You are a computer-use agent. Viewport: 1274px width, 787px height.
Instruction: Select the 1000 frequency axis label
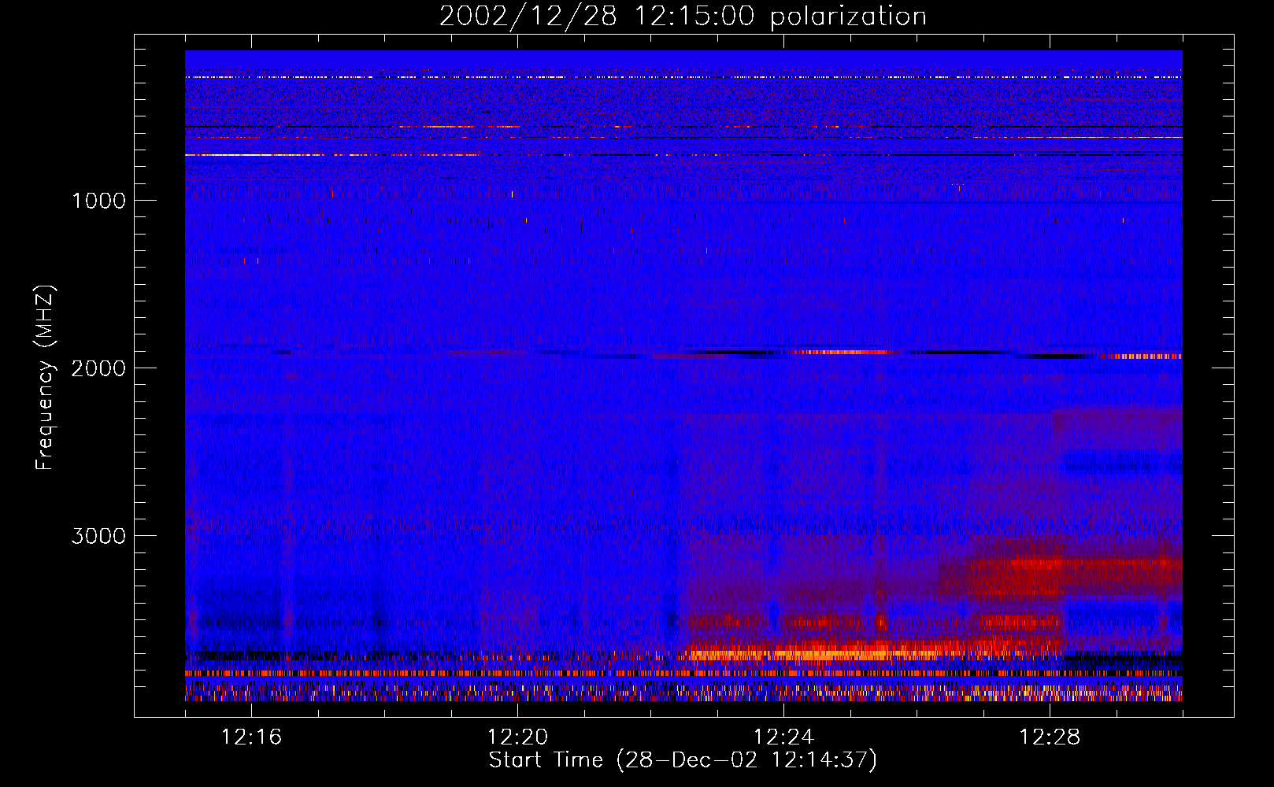click(98, 200)
